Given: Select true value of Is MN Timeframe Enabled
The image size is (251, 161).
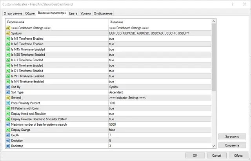Looking at the screenshot, I should pos(111,82).
